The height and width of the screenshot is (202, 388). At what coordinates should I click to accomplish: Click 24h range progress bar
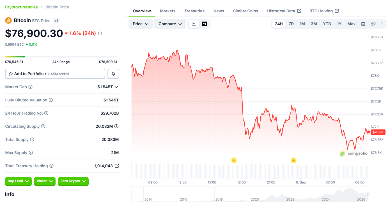(x=61, y=57)
